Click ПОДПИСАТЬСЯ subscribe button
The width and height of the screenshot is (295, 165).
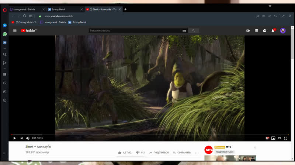tap(225, 152)
